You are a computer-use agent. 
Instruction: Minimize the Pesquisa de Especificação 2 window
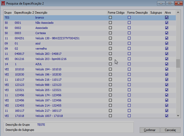(161, 3)
